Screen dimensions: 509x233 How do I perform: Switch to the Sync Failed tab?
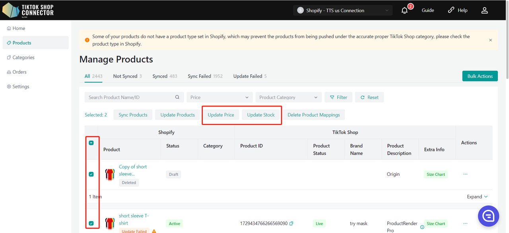pyautogui.click(x=205, y=76)
